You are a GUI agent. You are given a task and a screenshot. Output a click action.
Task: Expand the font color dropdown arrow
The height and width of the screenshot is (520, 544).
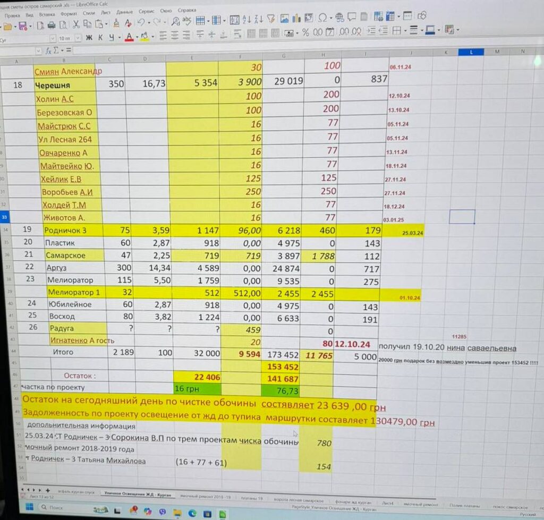tap(136, 38)
